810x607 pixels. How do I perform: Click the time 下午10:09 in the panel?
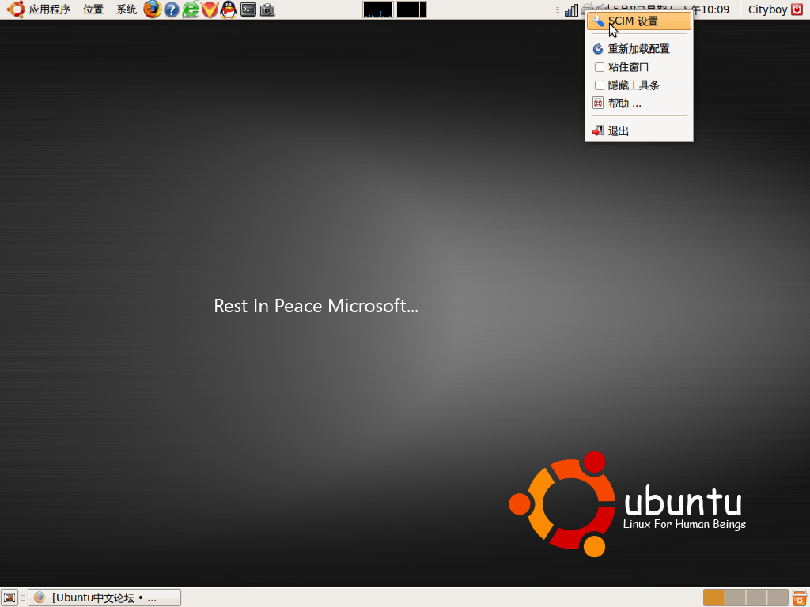705,9
